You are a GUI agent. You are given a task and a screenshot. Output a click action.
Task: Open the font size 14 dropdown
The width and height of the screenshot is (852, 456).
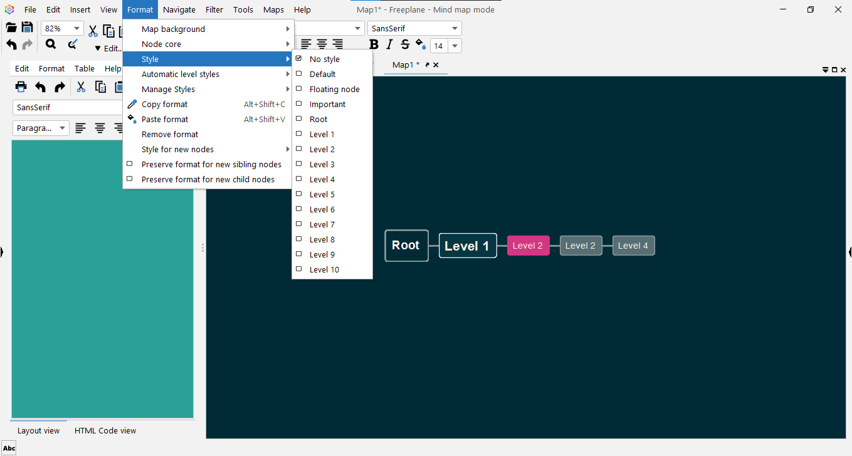(x=454, y=45)
